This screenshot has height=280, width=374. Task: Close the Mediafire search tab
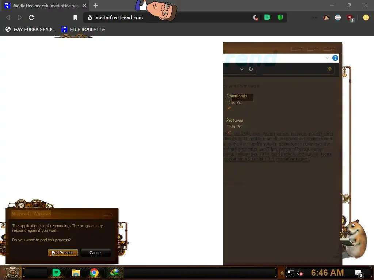(x=85, y=5)
